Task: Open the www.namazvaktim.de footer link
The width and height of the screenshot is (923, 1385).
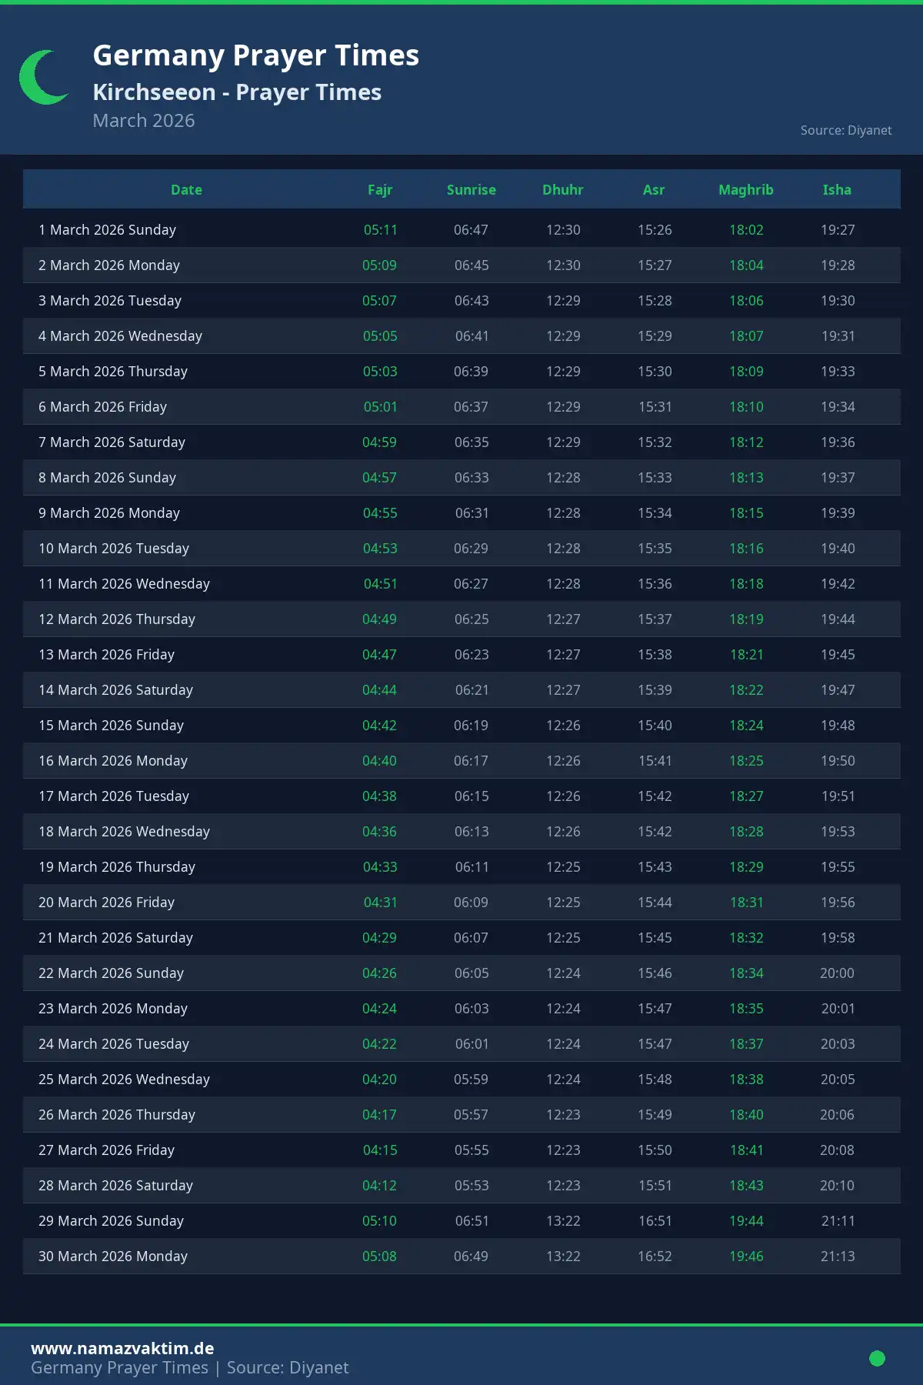Action: (x=122, y=1348)
